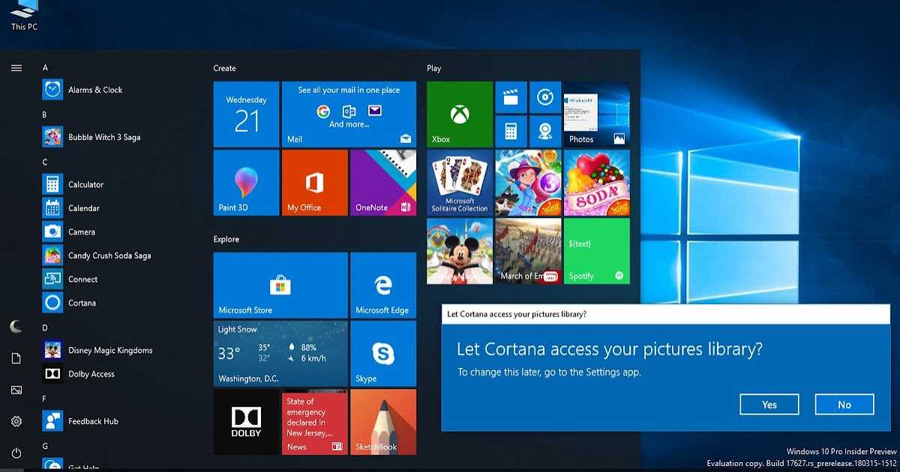Open the OneNote tile

[x=383, y=183]
